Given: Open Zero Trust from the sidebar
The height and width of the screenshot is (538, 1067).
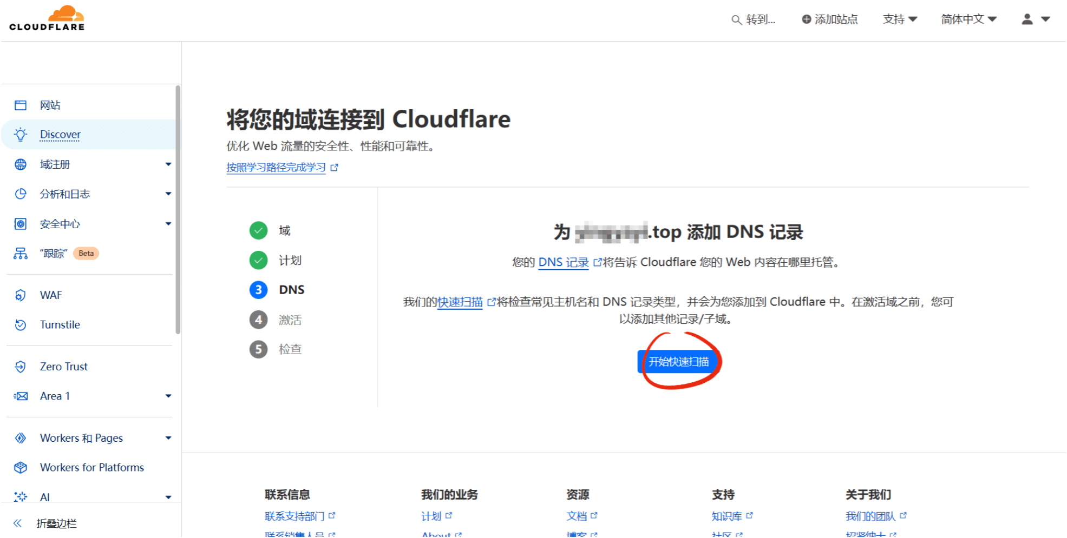Looking at the screenshot, I should point(63,366).
